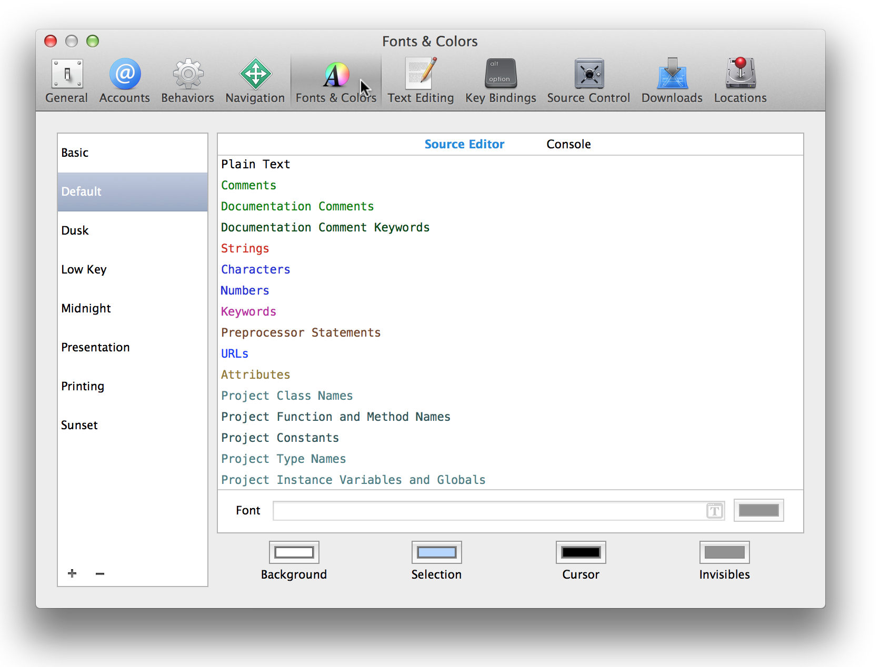Click the green zoom window button
The image size is (880, 667).
(93, 41)
